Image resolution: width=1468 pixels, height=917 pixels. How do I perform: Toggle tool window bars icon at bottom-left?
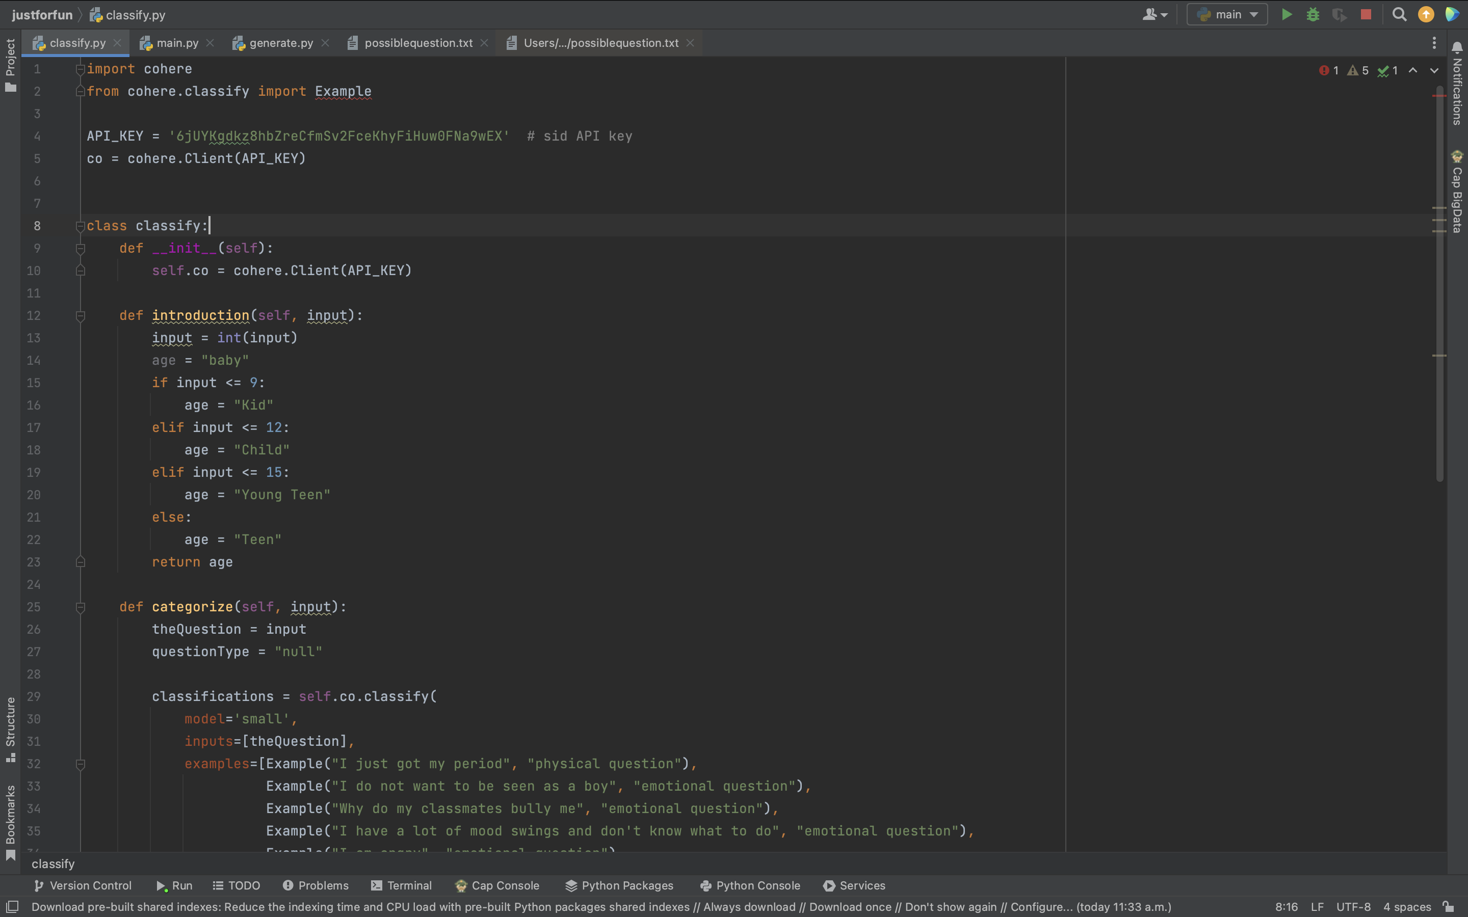tap(12, 907)
